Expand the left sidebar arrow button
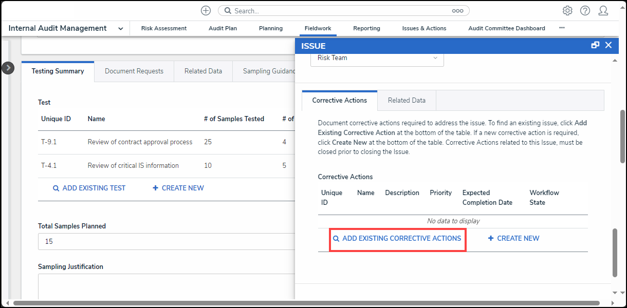 click(8, 68)
